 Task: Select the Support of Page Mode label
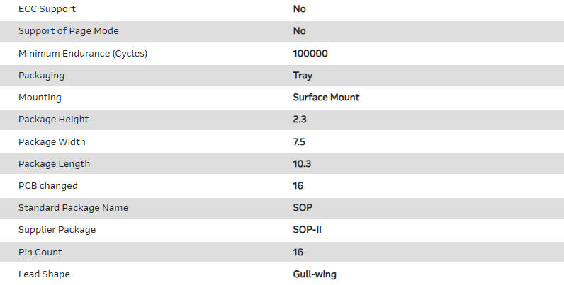pyautogui.click(x=68, y=31)
